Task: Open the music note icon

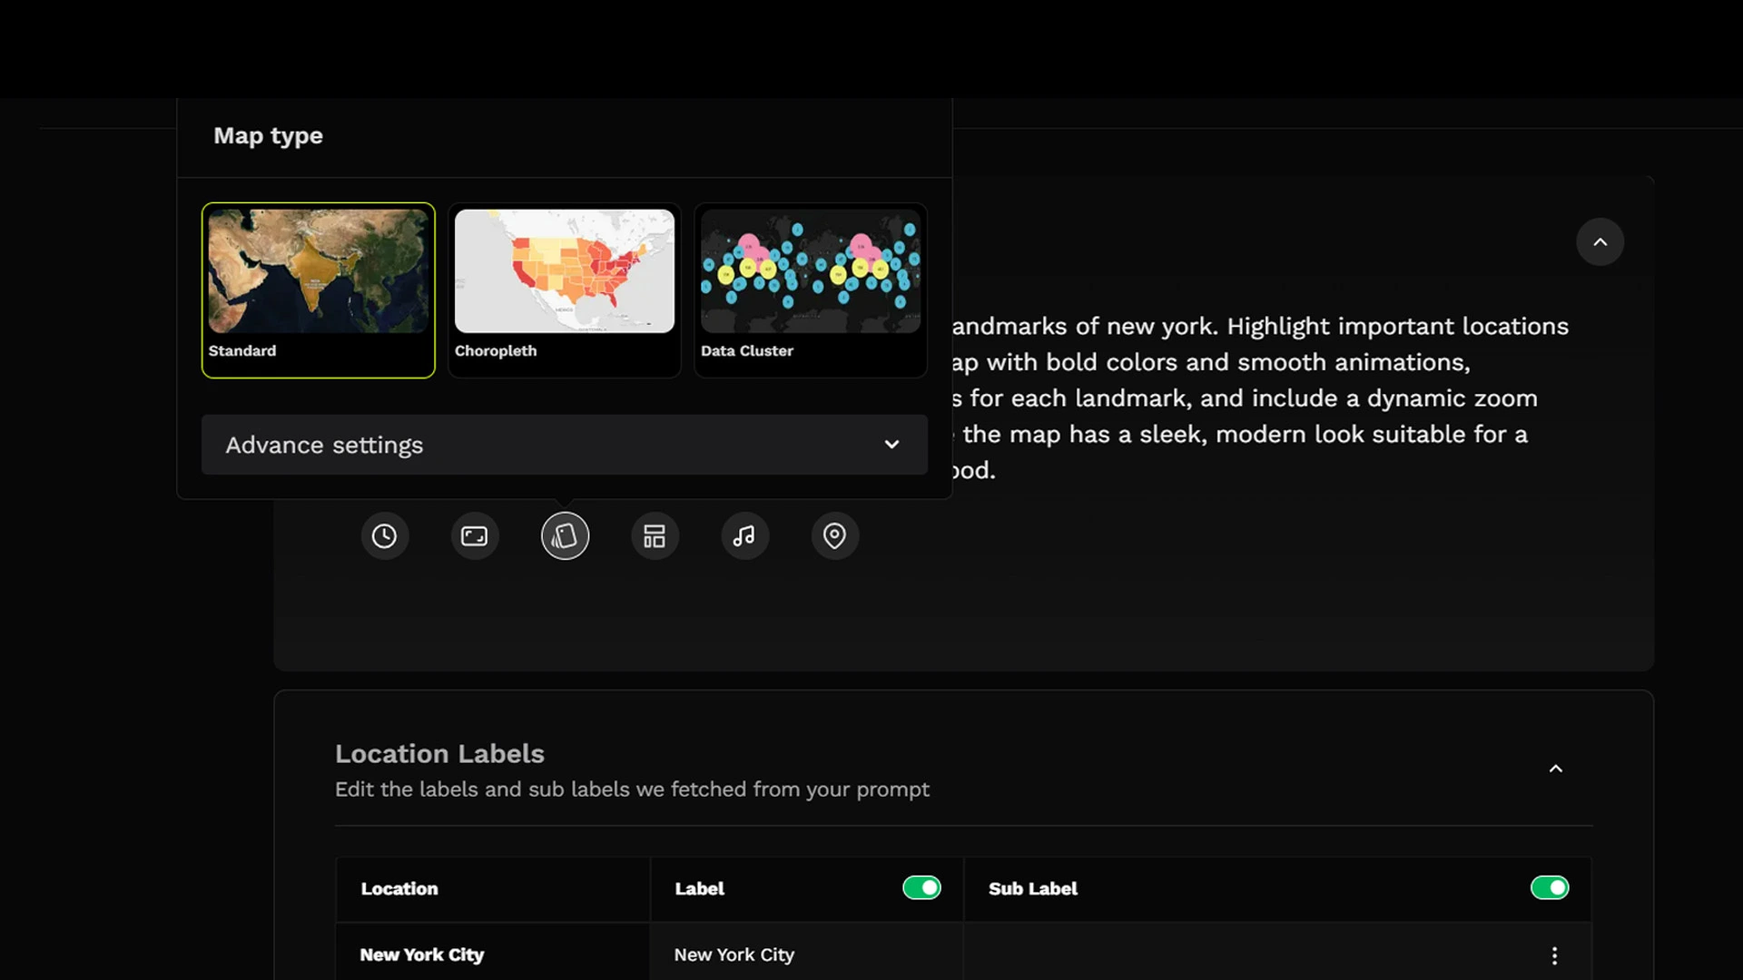Action: coord(744,536)
